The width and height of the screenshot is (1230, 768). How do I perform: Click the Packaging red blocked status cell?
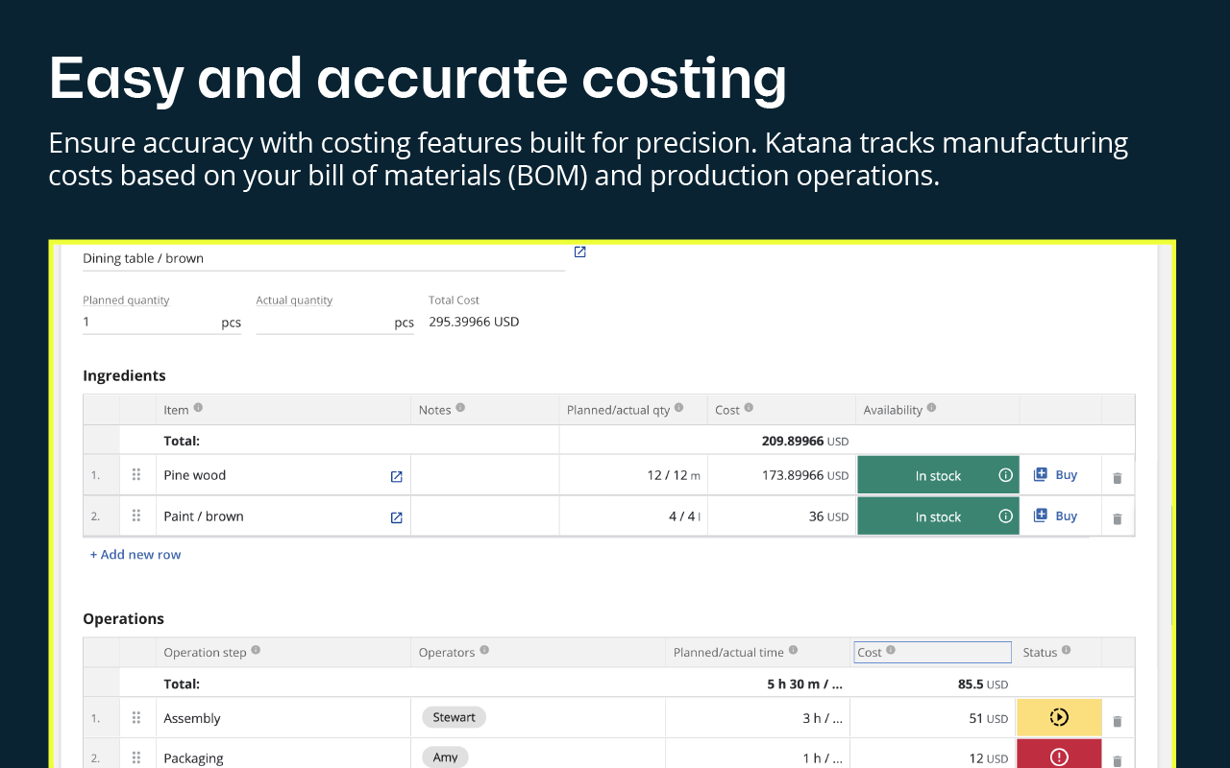click(x=1059, y=756)
